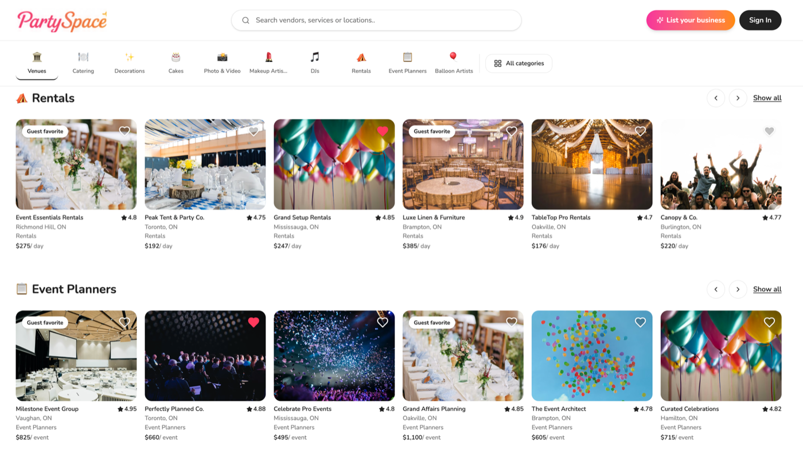
Task: Open Event Essentials Rentals photo
Action: tap(76, 165)
